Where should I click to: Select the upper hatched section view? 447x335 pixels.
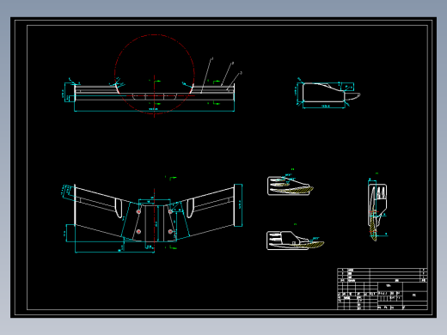pos(290,186)
